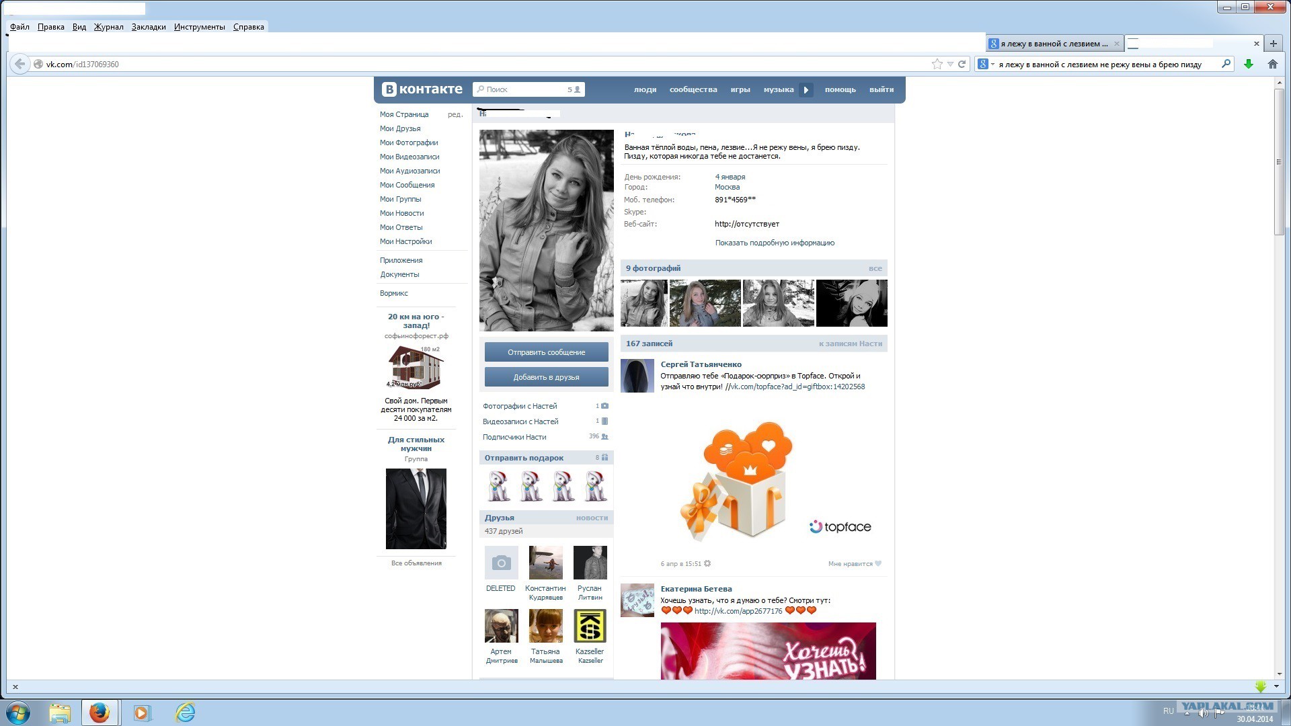Open the Инструменты menu

tap(199, 27)
